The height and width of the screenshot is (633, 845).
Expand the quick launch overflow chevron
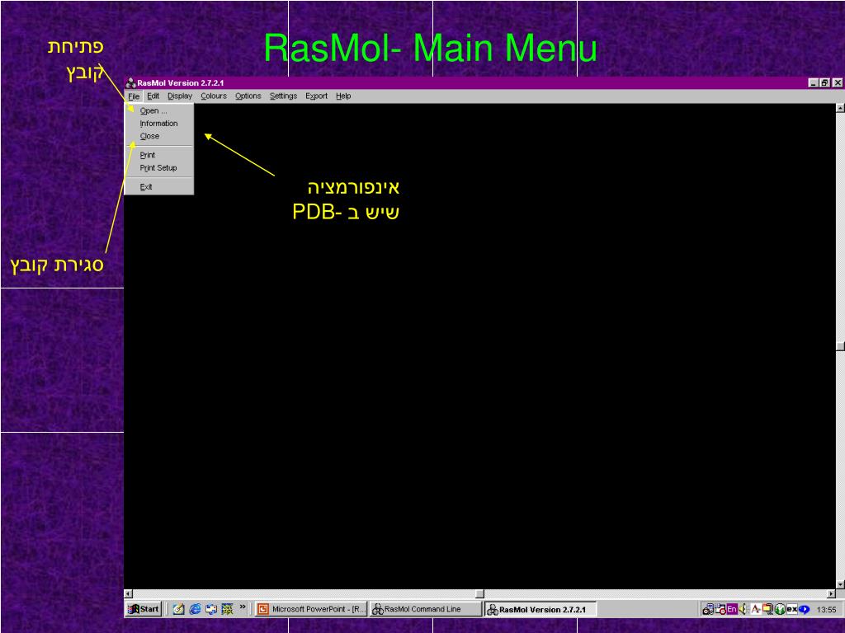pyautogui.click(x=243, y=607)
